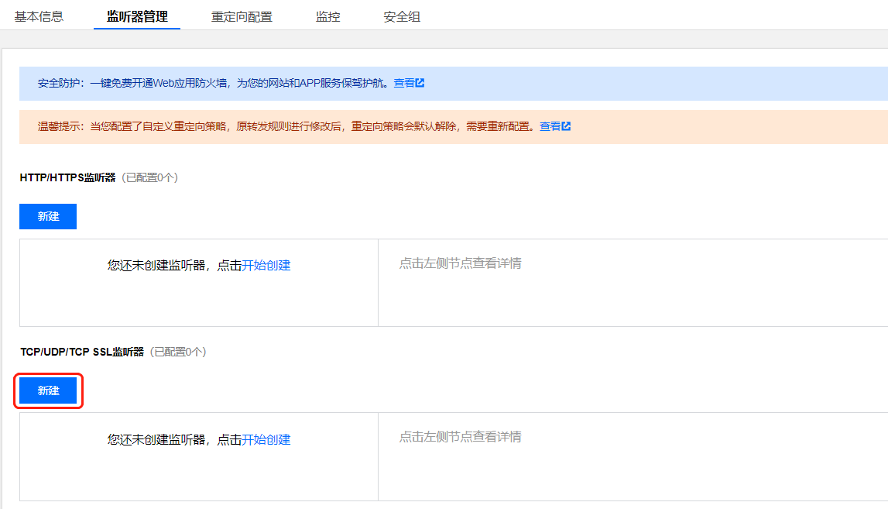Image resolution: width=888 pixels, height=509 pixels.
Task: Click (已配置0个) next to HTTP/HTTPS监听器
Action: point(150,178)
